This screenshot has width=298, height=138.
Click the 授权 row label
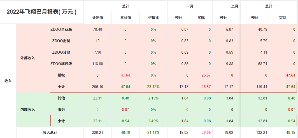click(61, 75)
